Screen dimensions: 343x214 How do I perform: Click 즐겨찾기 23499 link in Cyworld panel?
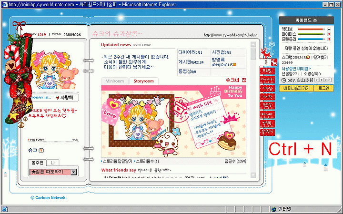(x=304, y=60)
